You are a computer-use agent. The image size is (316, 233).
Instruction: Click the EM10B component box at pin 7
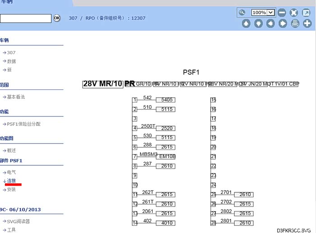[166, 157]
